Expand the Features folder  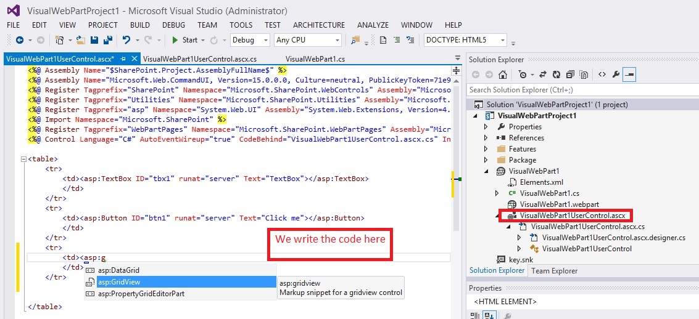[486, 149]
